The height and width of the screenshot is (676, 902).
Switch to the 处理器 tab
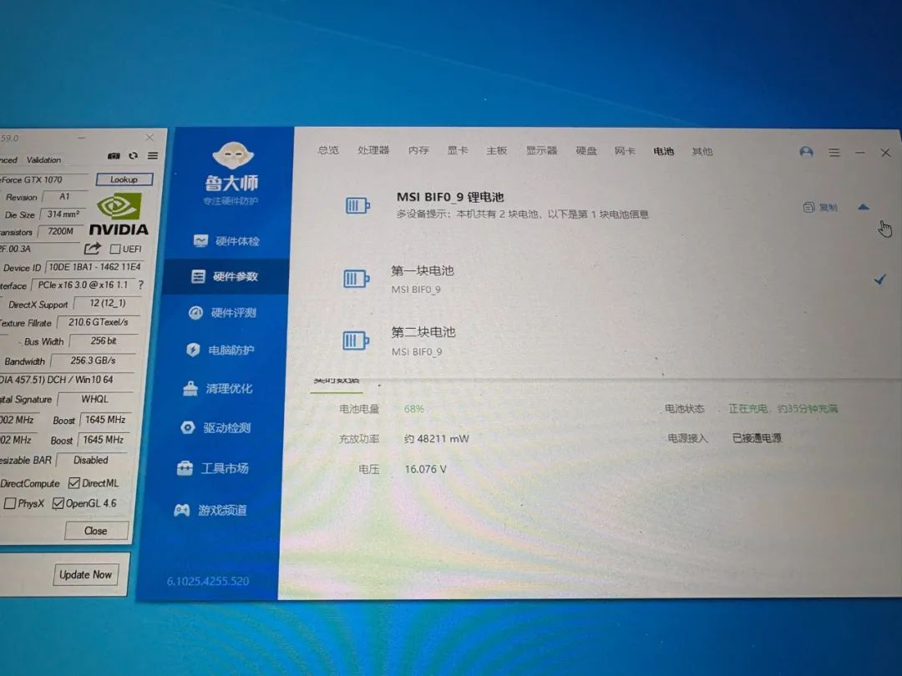click(x=373, y=150)
